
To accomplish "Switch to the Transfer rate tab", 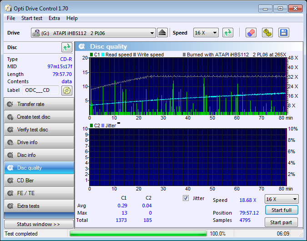I will (x=39, y=104).
